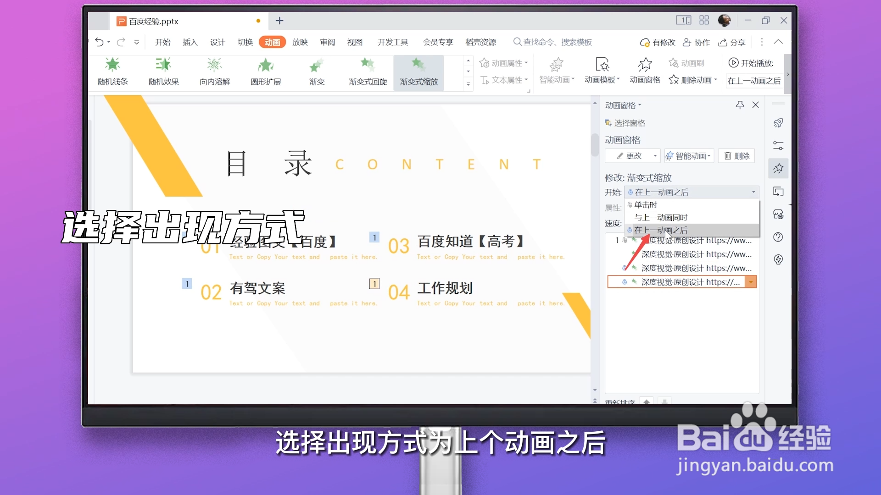Viewport: 881px width, 495px height.
Task: Select the 随机线条 animation effect
Action: [112, 72]
